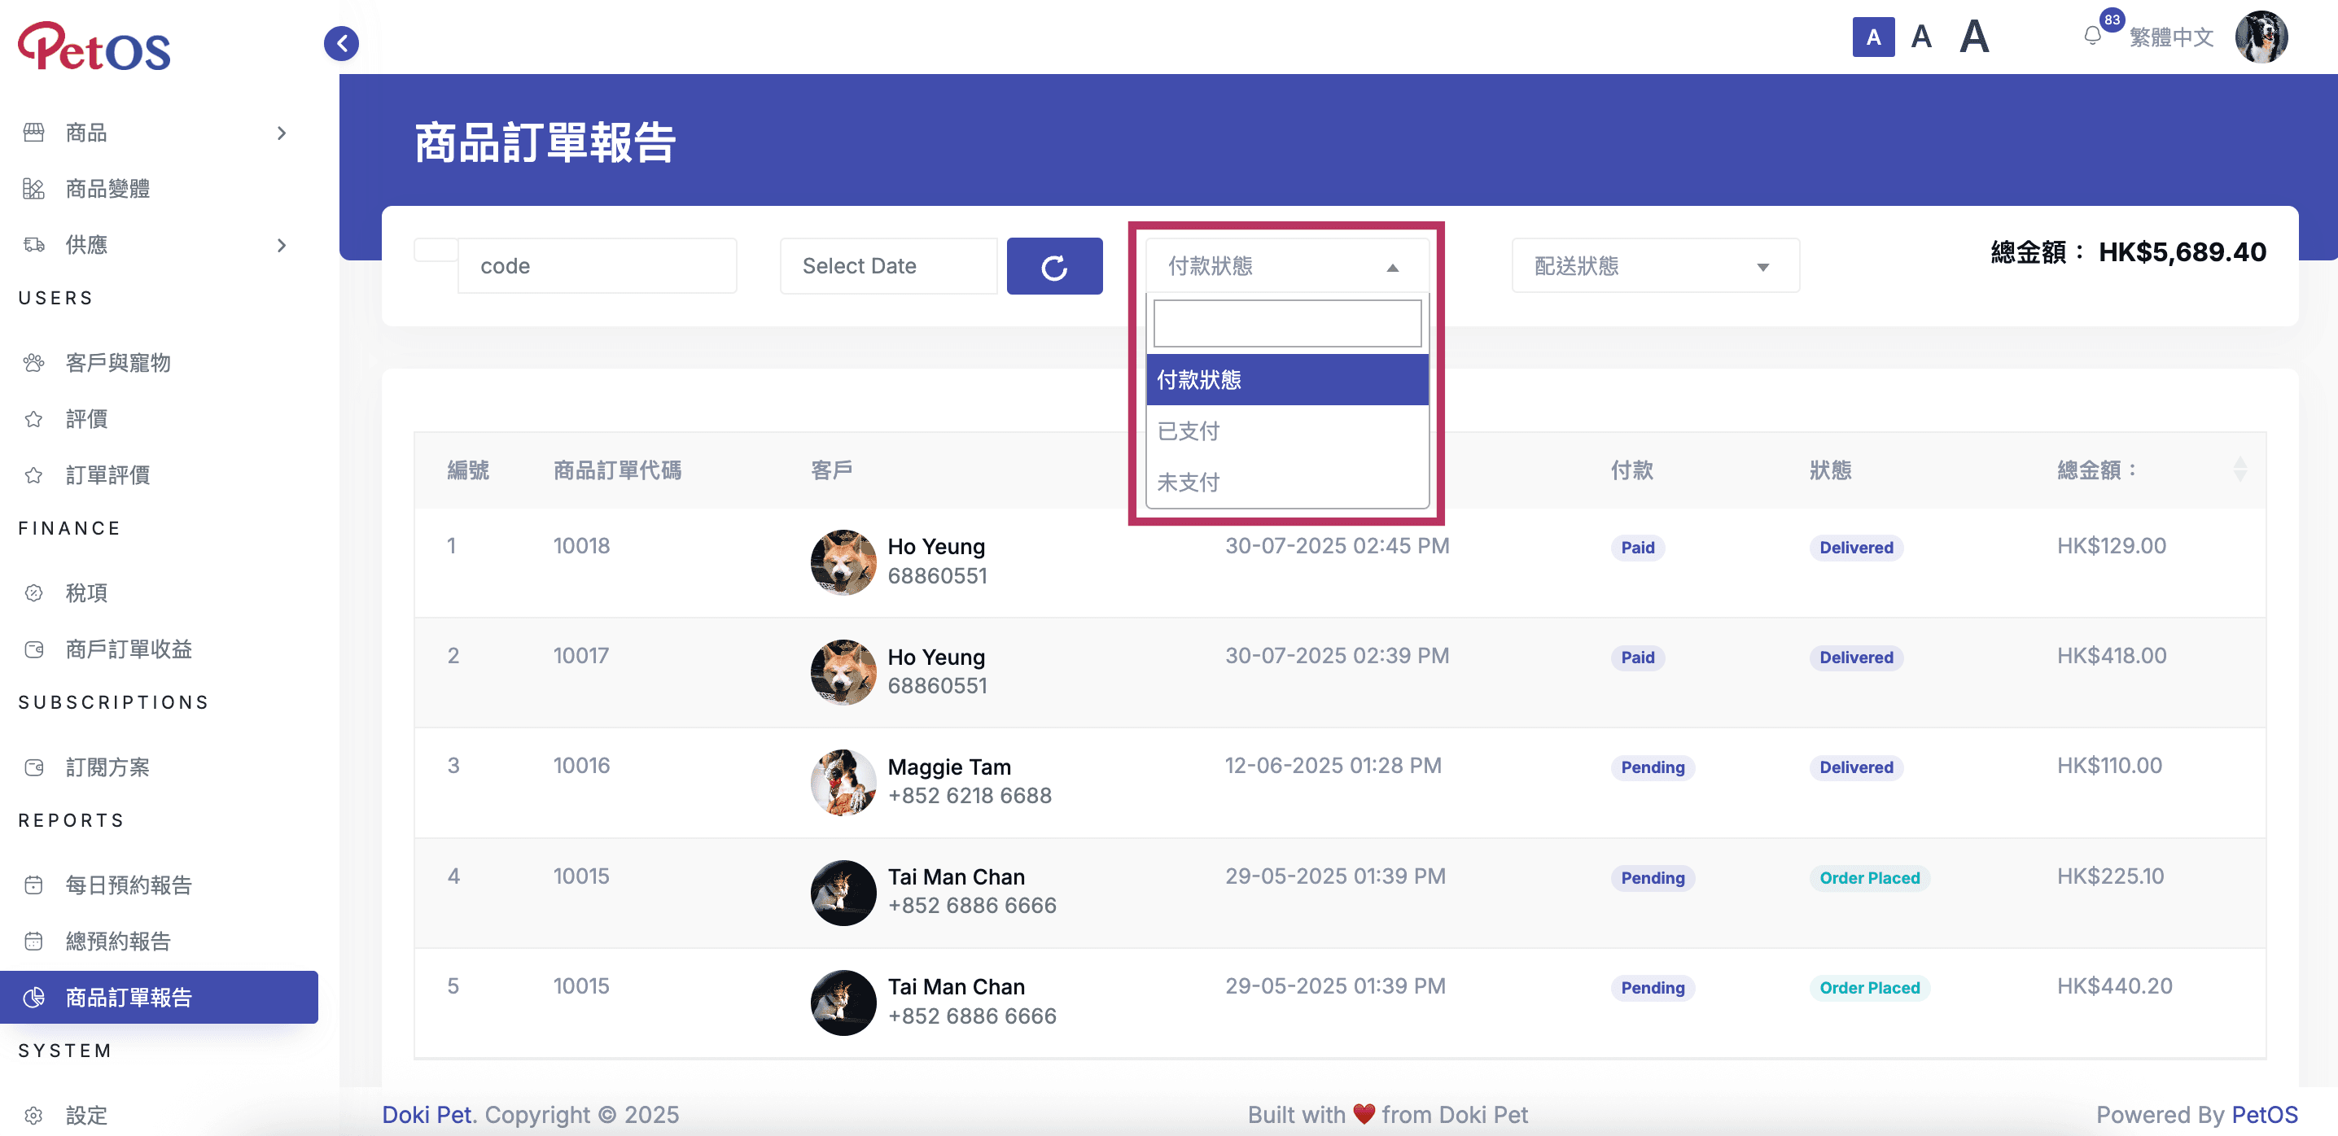Open 商品變體 in the sidebar
Viewport: 2338px width, 1136px height.
point(107,189)
